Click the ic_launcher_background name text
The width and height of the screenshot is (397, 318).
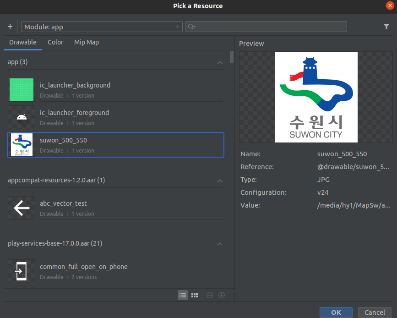pyautogui.click(x=75, y=85)
